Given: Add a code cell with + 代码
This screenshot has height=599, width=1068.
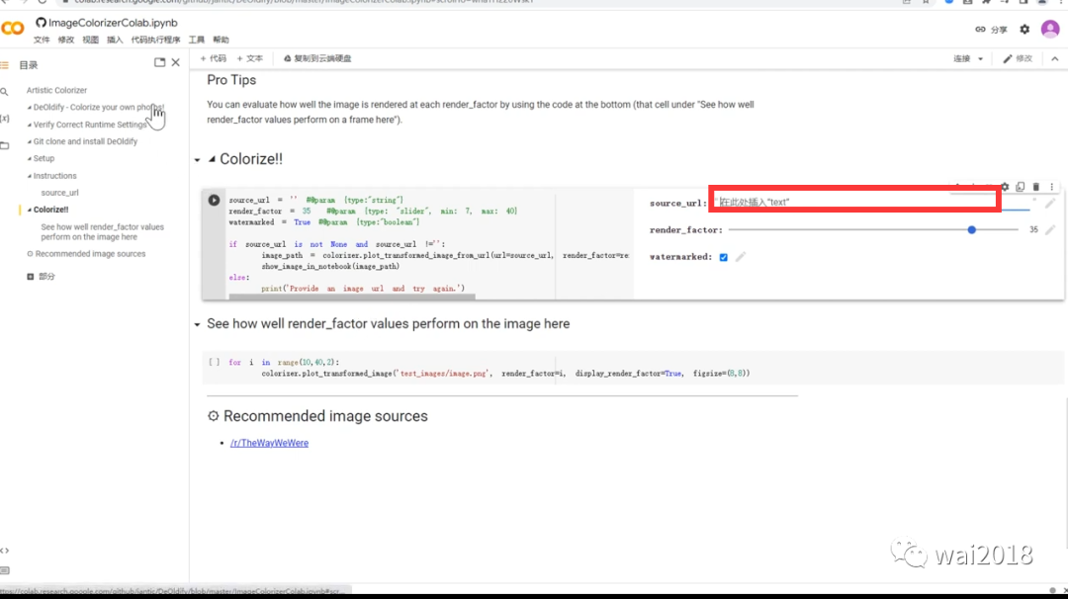Looking at the screenshot, I should pyautogui.click(x=214, y=58).
